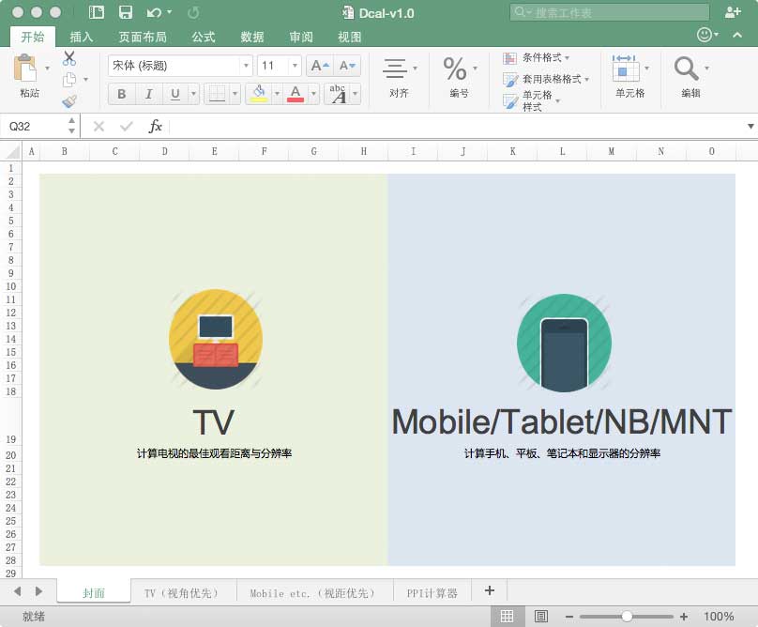Click the Undo arrow icon
This screenshot has height=627, width=758.
tap(154, 12)
